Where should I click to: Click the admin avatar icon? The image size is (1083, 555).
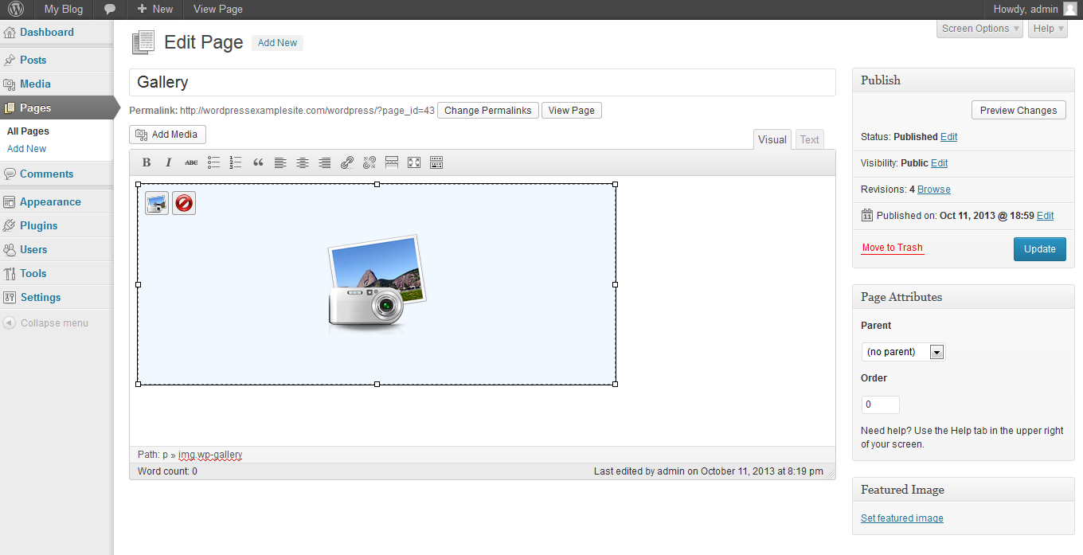[1069, 10]
